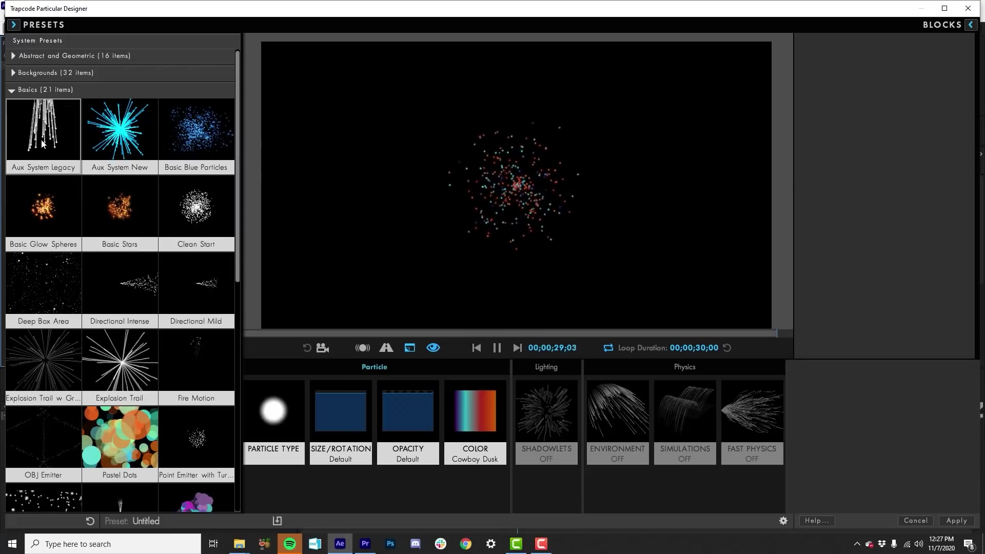Click the eye preview icon near the timecode
The height and width of the screenshot is (554, 985).
(x=432, y=347)
